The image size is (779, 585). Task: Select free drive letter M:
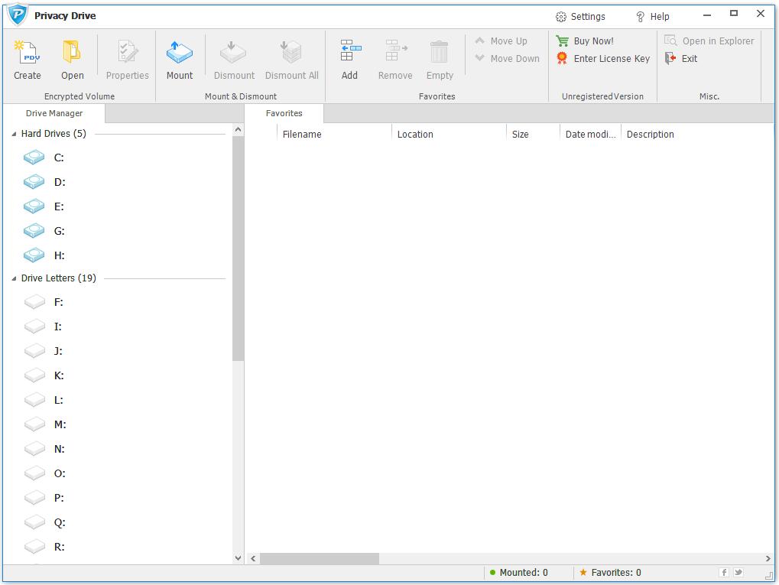[44, 424]
